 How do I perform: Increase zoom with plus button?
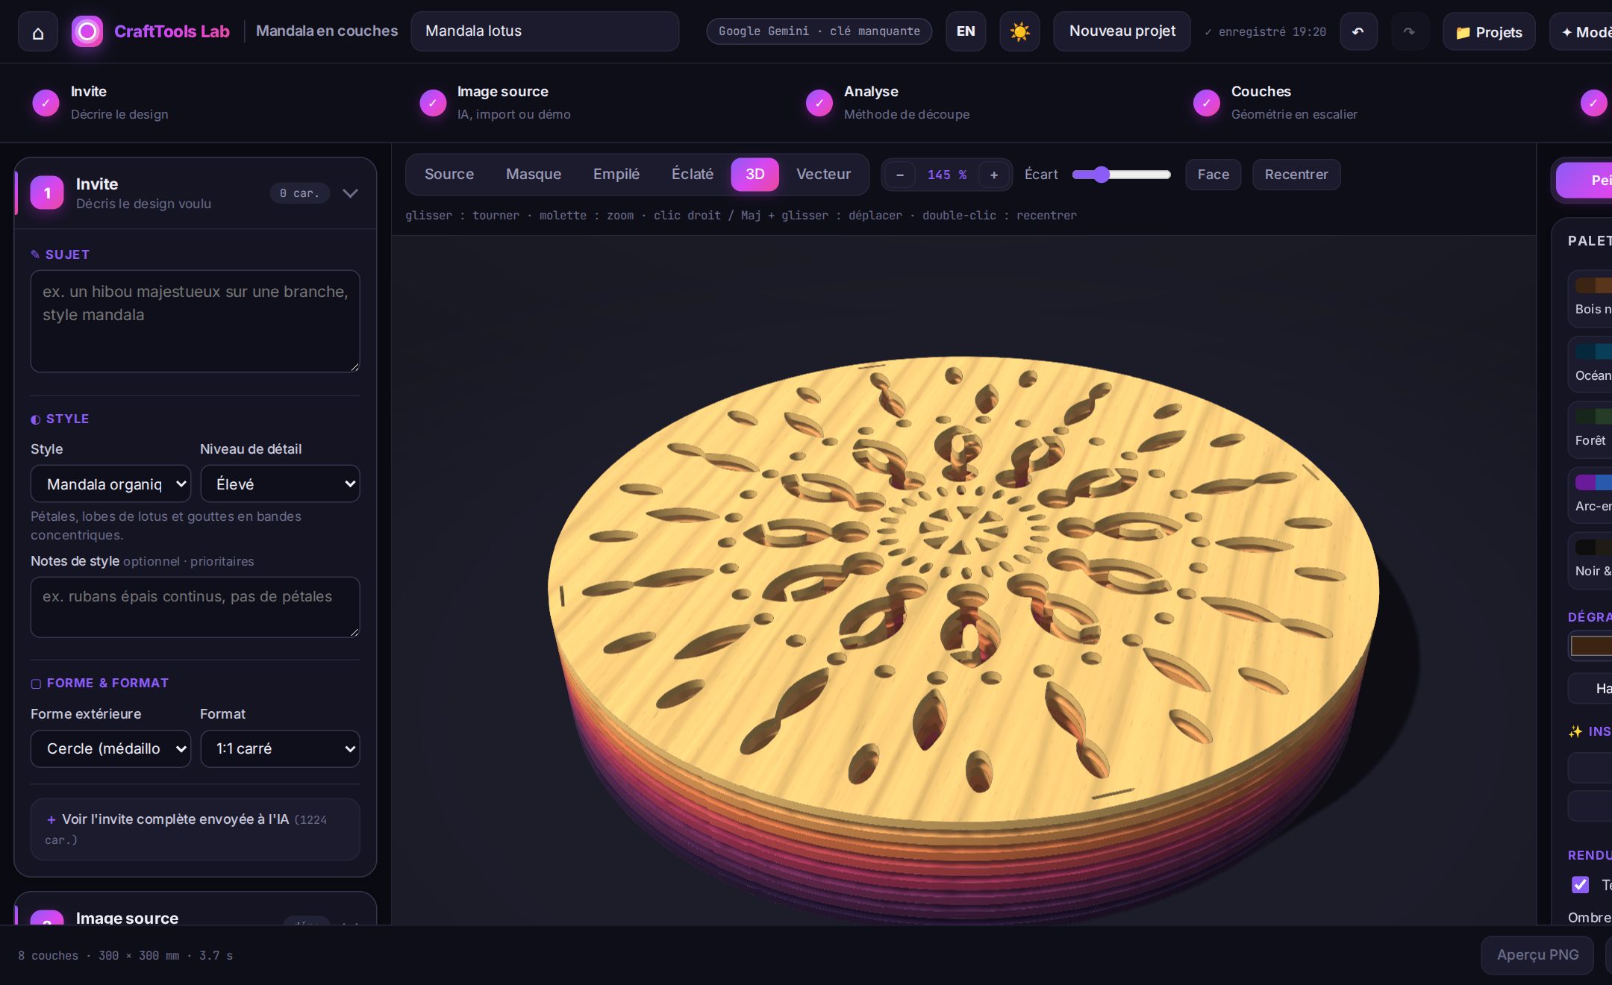tap(994, 175)
